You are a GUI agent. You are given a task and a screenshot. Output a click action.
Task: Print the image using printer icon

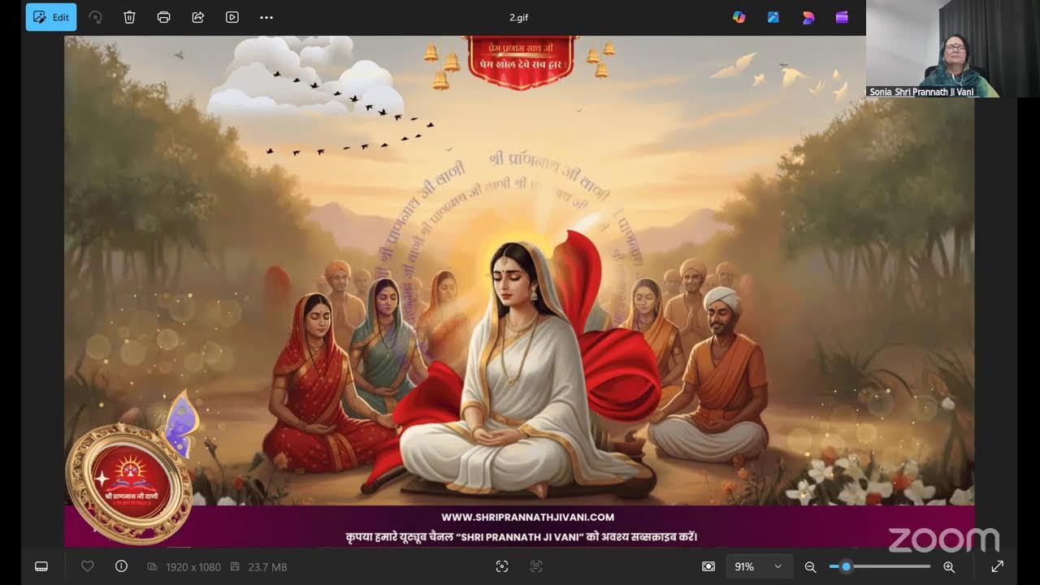click(x=163, y=17)
